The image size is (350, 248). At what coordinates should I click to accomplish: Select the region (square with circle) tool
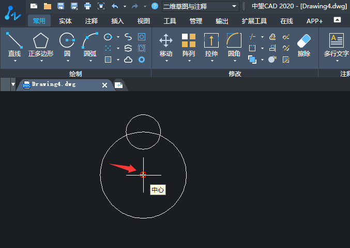tap(142, 37)
